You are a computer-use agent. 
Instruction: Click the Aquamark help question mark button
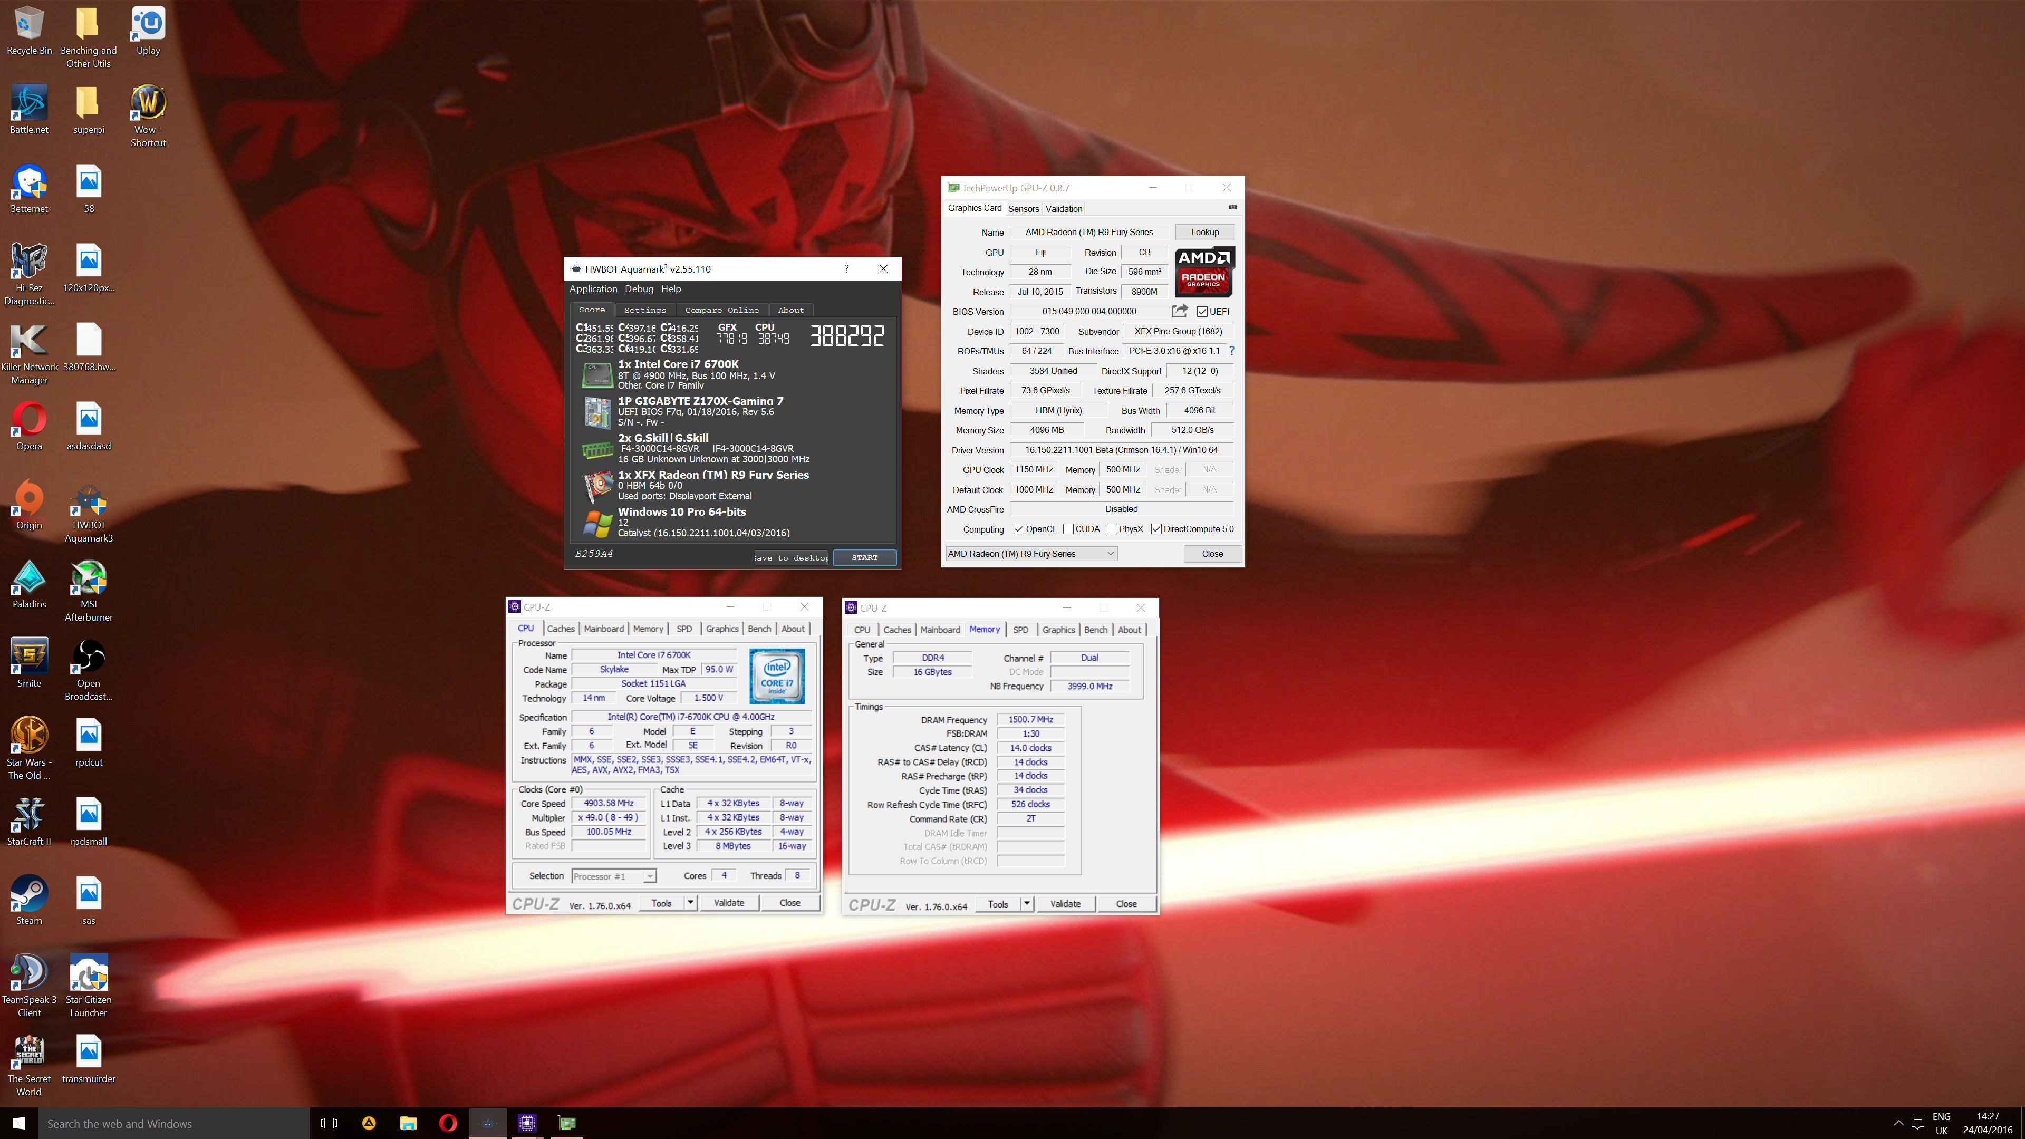click(846, 269)
